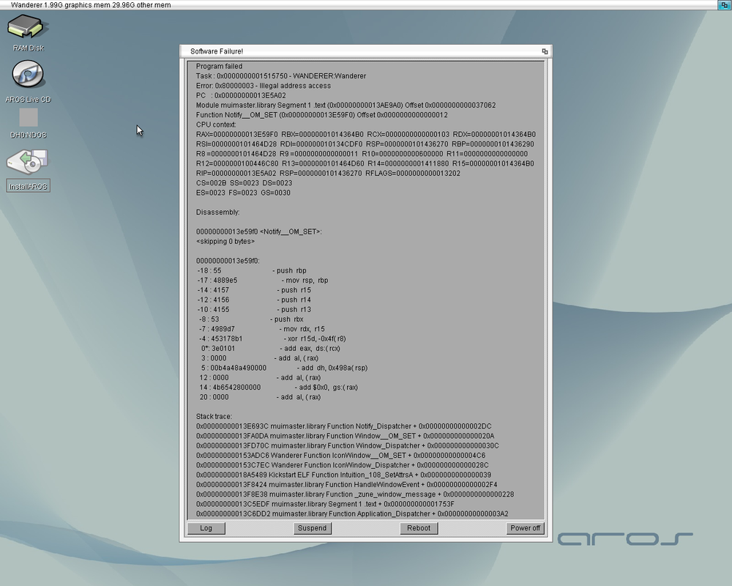Click the 'add eax, ds:(rcx)' faulting line
Screen dimensions: 732x586
[x=271, y=349]
